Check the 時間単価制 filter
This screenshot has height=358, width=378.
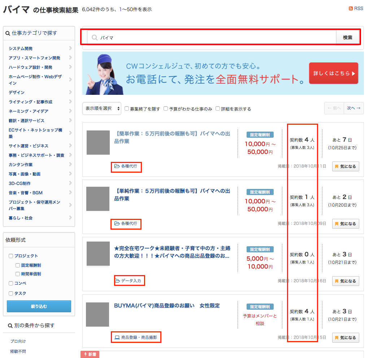[18, 274]
